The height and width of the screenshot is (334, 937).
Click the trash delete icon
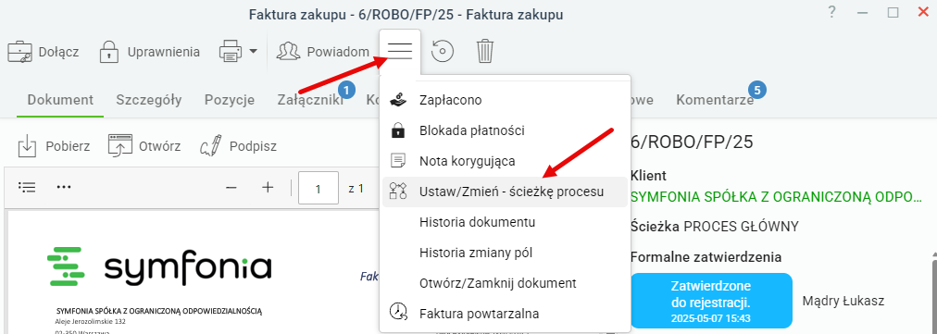click(484, 52)
